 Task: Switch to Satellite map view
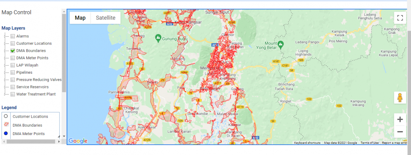pyautogui.click(x=105, y=18)
